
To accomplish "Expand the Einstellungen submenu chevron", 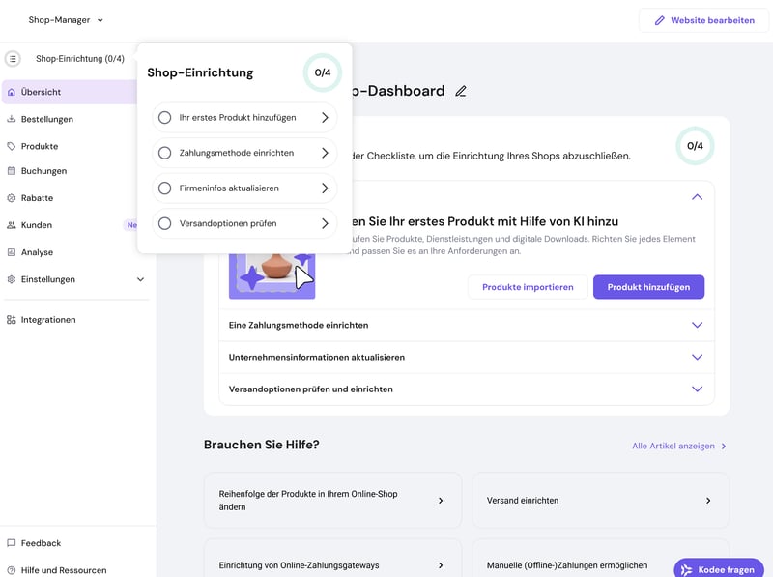I will pos(140,279).
